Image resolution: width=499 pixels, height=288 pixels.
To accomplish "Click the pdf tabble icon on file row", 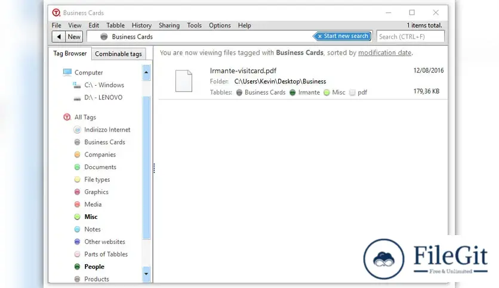I will 352,92.
